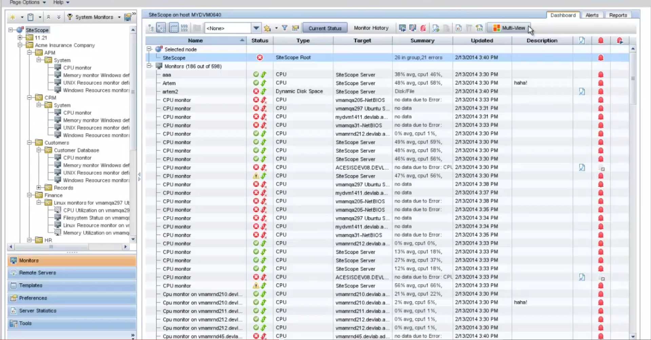Click the tree filter funnel icon
Viewport: 651px width, 340px height.
click(x=70, y=17)
